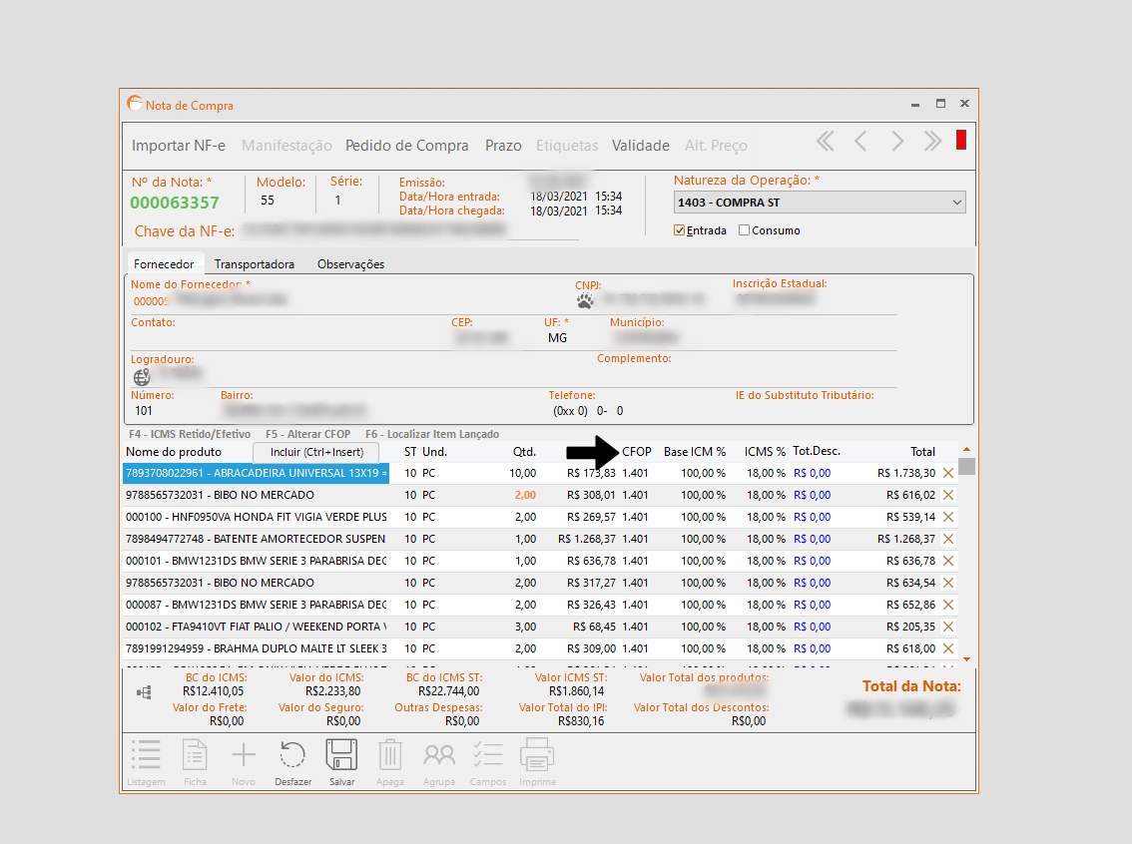Click the globe icon under Logradouro

[142, 377]
